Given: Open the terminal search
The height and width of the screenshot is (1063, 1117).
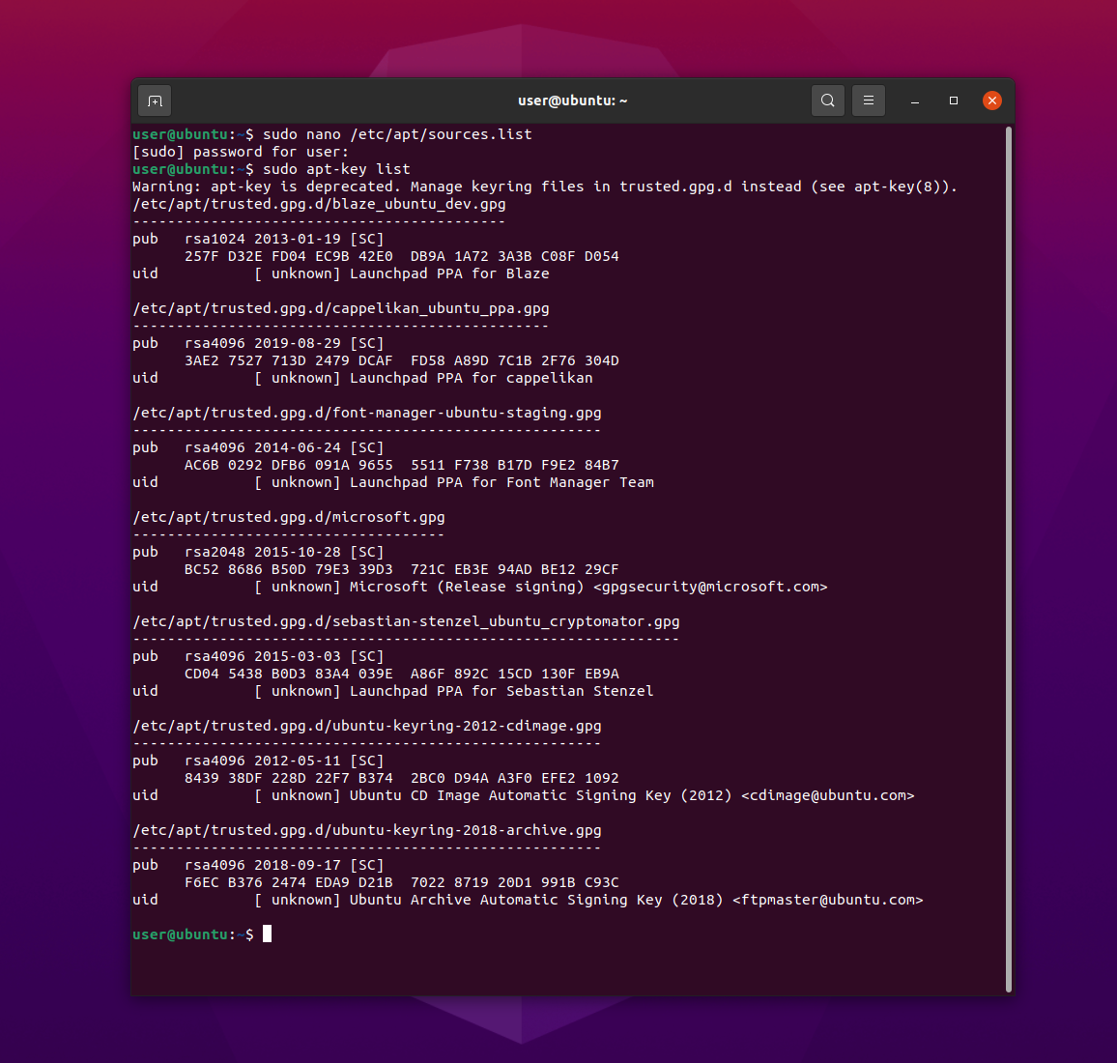Looking at the screenshot, I should click(x=827, y=100).
